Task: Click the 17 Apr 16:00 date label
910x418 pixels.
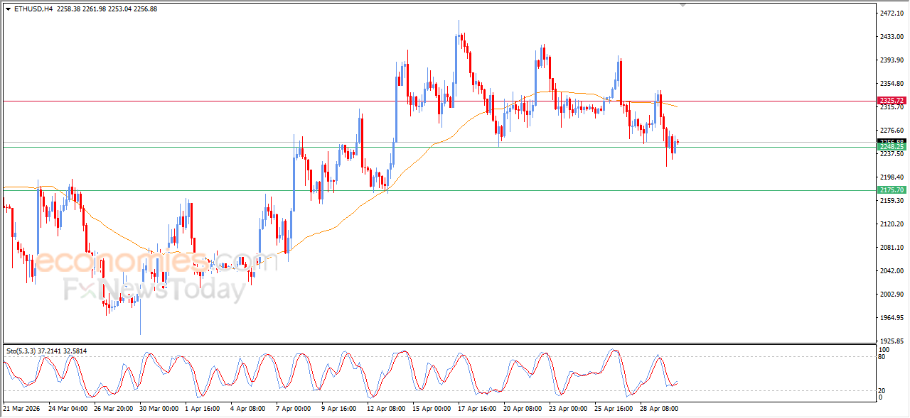Action: (x=478, y=409)
